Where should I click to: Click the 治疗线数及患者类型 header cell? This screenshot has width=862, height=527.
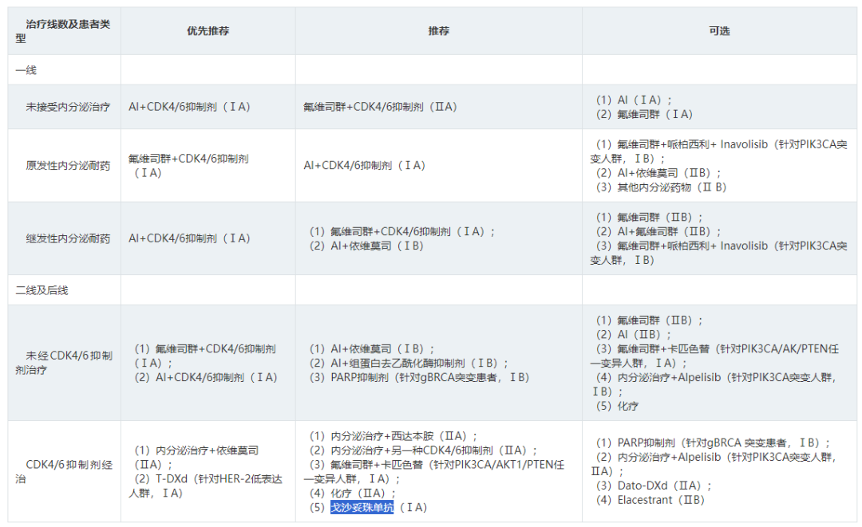[64, 31]
